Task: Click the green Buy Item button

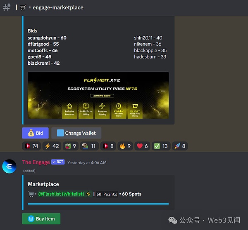Action: coord(41,219)
